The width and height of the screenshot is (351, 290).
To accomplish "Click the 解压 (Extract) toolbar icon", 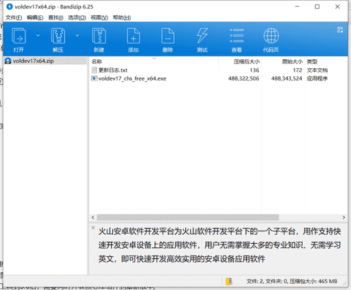I will coord(58,36).
